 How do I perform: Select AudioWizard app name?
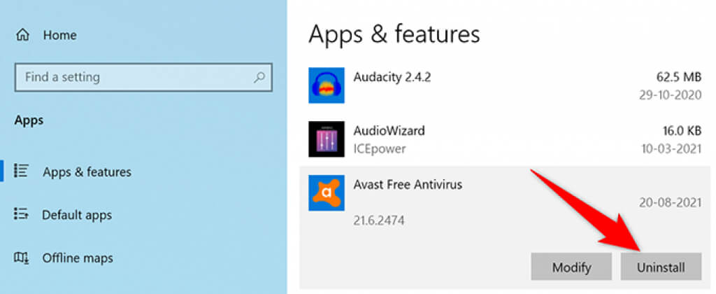coord(389,131)
